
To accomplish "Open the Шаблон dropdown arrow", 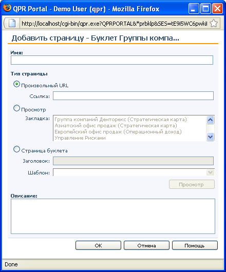I will pos(210,172).
